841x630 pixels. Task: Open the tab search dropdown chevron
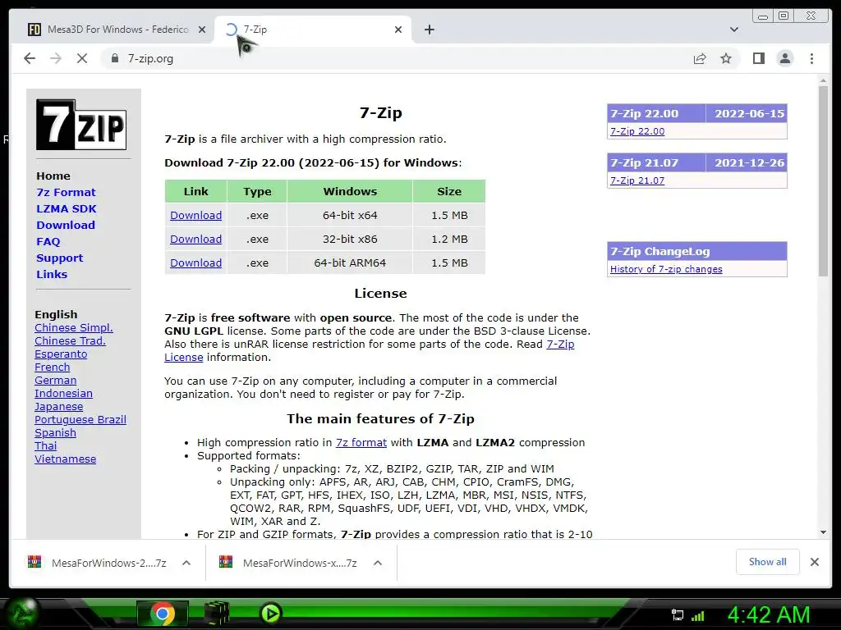point(733,30)
